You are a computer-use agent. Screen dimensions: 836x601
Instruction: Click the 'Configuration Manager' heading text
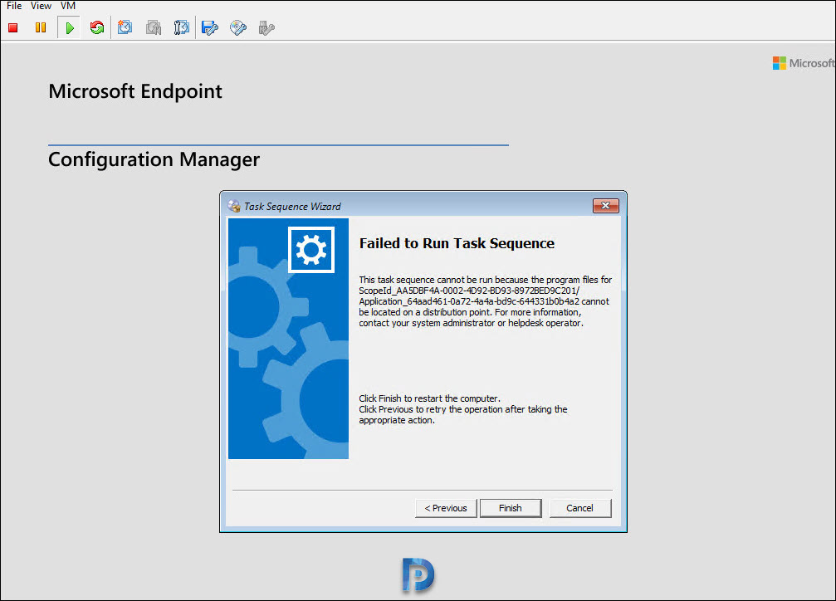pyautogui.click(x=154, y=160)
